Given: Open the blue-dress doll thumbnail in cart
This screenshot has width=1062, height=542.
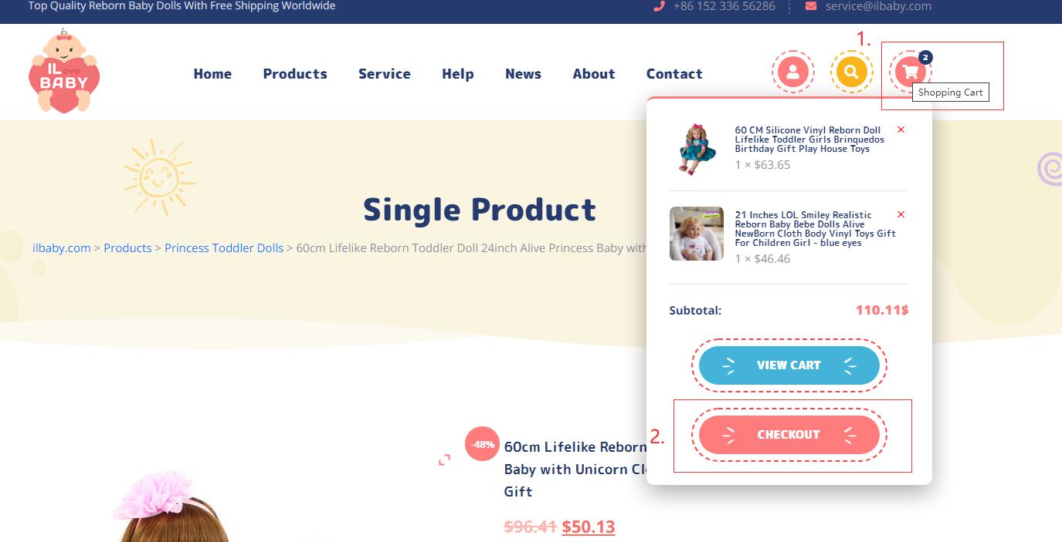Looking at the screenshot, I should 697,148.
